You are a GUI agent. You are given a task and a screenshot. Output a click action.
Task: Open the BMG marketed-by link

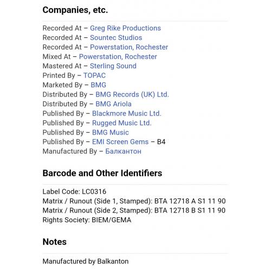[98, 85]
